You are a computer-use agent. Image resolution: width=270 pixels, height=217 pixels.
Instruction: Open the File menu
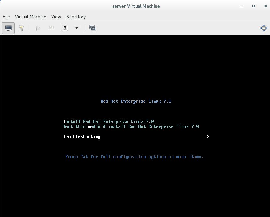[x=6, y=17]
